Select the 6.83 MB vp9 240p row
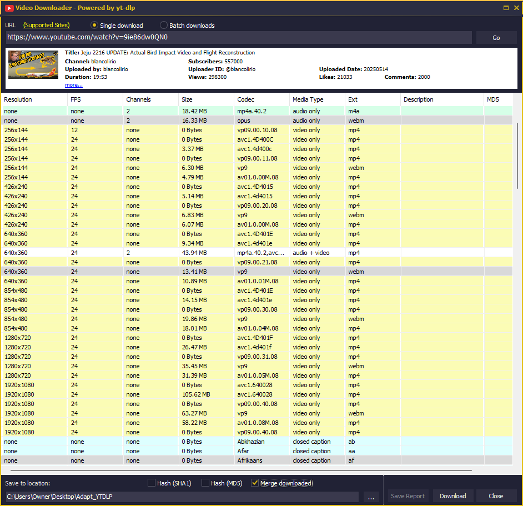 click(257, 215)
